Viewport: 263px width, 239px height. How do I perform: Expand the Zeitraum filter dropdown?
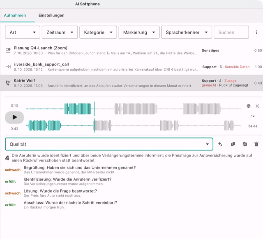(x=60, y=32)
